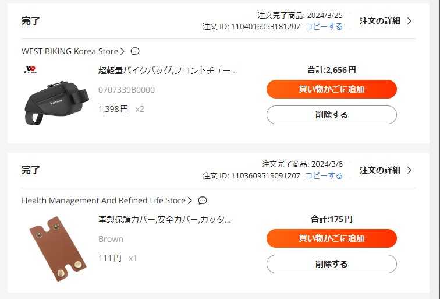Add leather cover to shopping cart
The height and width of the screenshot is (299, 440).
coord(331,238)
